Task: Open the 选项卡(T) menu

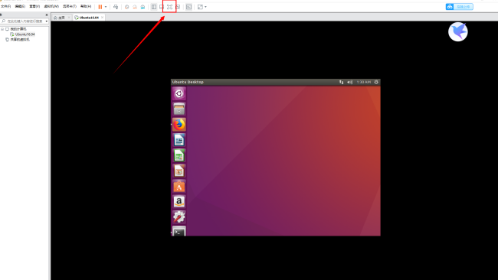Action: 70,6
